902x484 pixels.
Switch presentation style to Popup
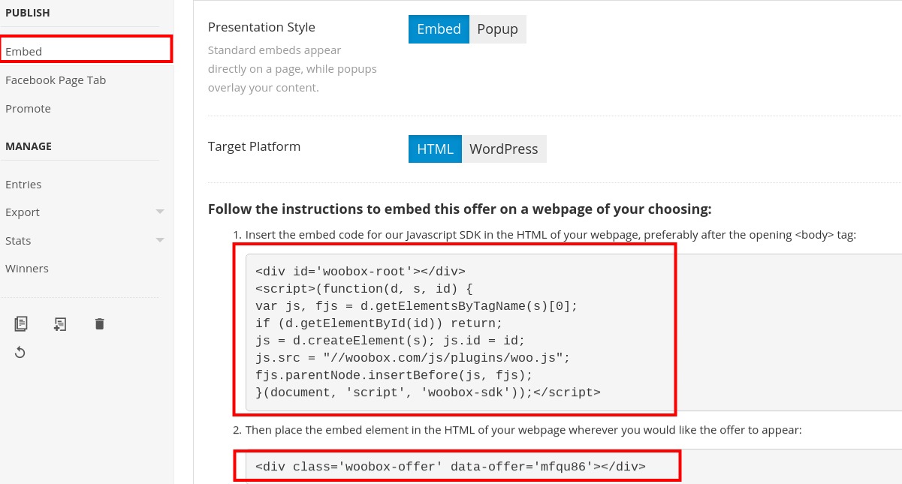pos(498,29)
